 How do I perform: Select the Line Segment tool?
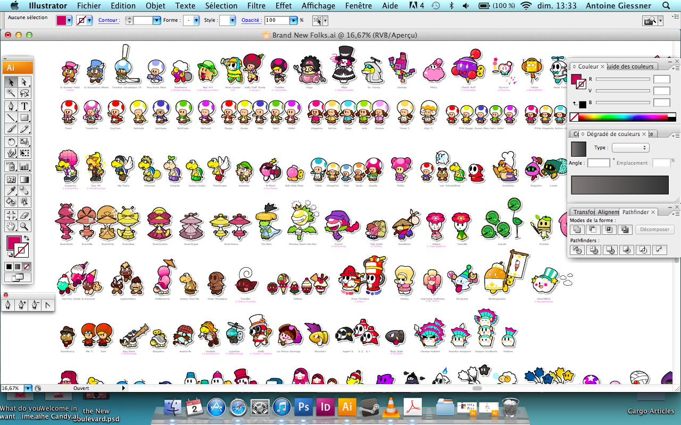coord(11,117)
